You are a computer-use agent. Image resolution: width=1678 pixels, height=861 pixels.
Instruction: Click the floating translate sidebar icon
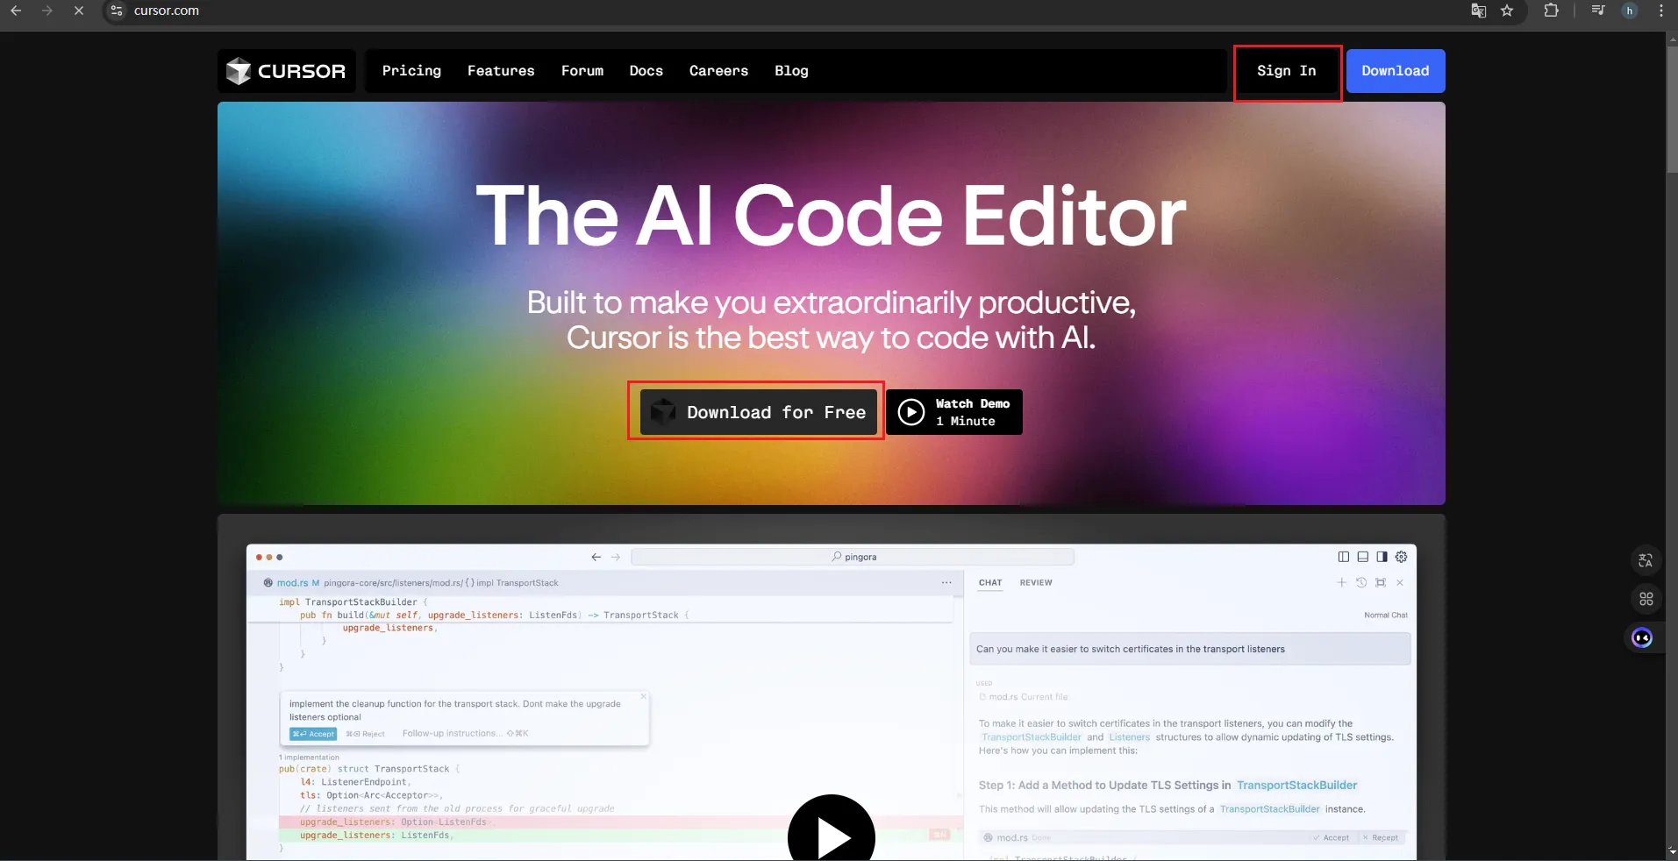point(1646,560)
